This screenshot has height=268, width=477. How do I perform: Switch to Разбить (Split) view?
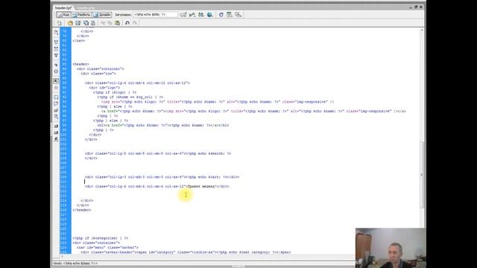coord(81,15)
